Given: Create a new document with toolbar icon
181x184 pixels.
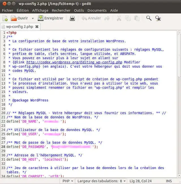Looking at the screenshot, I should (5, 18).
